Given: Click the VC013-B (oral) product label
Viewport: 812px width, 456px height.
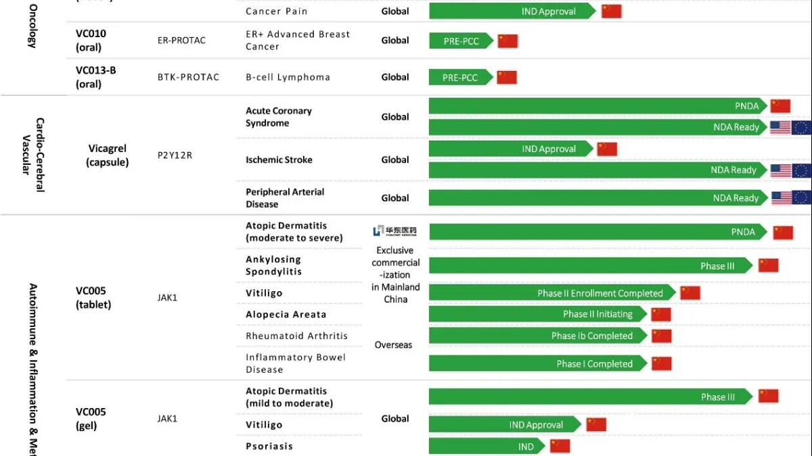Looking at the screenshot, I should tap(95, 77).
